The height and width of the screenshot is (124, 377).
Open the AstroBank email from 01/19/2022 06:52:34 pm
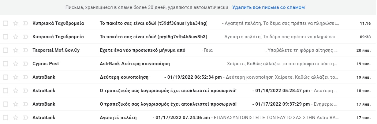tap(193, 77)
